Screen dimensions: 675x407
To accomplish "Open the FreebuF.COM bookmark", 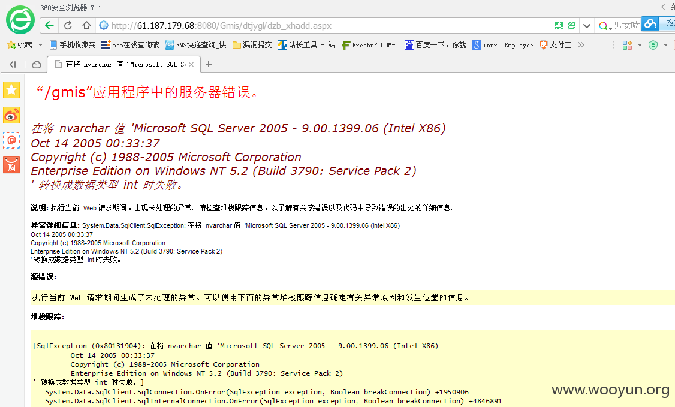I will point(369,45).
